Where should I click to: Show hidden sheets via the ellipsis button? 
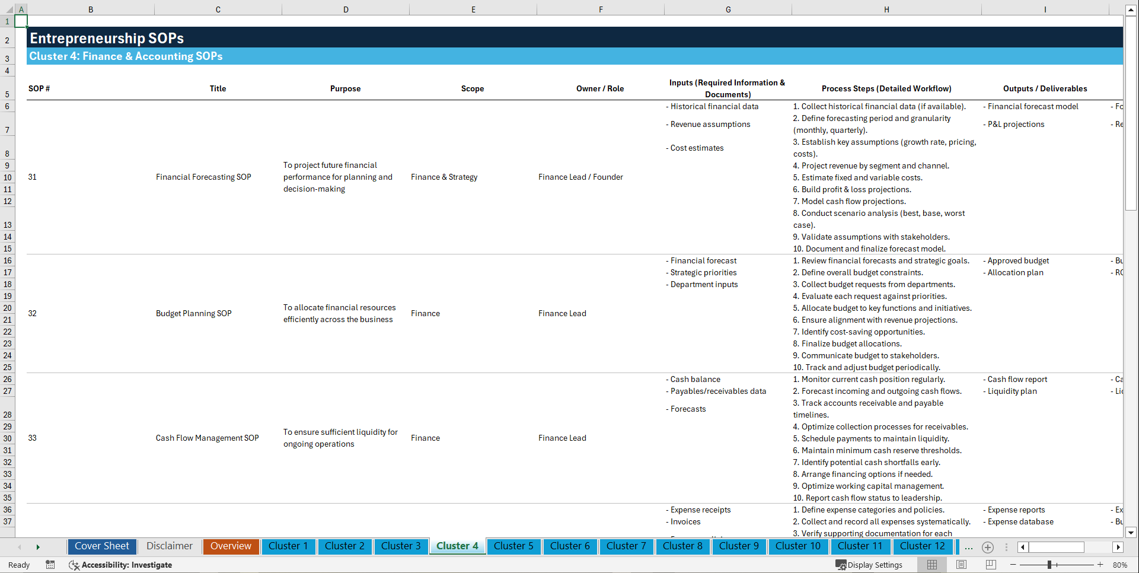[968, 546]
